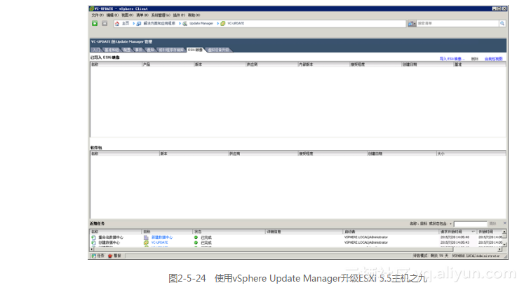524x290 pixels.
Task: Click the green back navigation arrow
Action: click(x=95, y=23)
